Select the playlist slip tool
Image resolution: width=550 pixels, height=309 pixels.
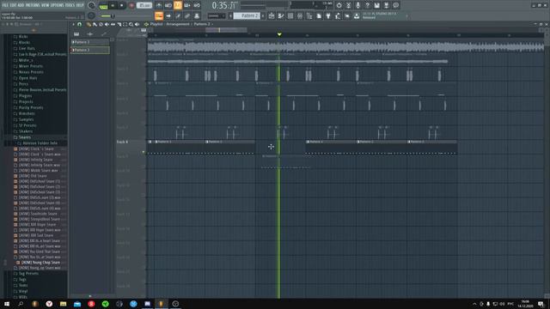point(113,24)
